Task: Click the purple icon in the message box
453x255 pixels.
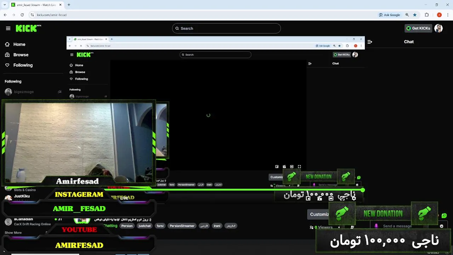Action: point(376,226)
